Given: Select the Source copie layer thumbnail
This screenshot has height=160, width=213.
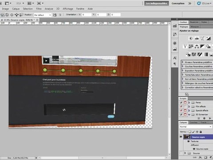Looking at the screenshot, I should click(187, 137).
